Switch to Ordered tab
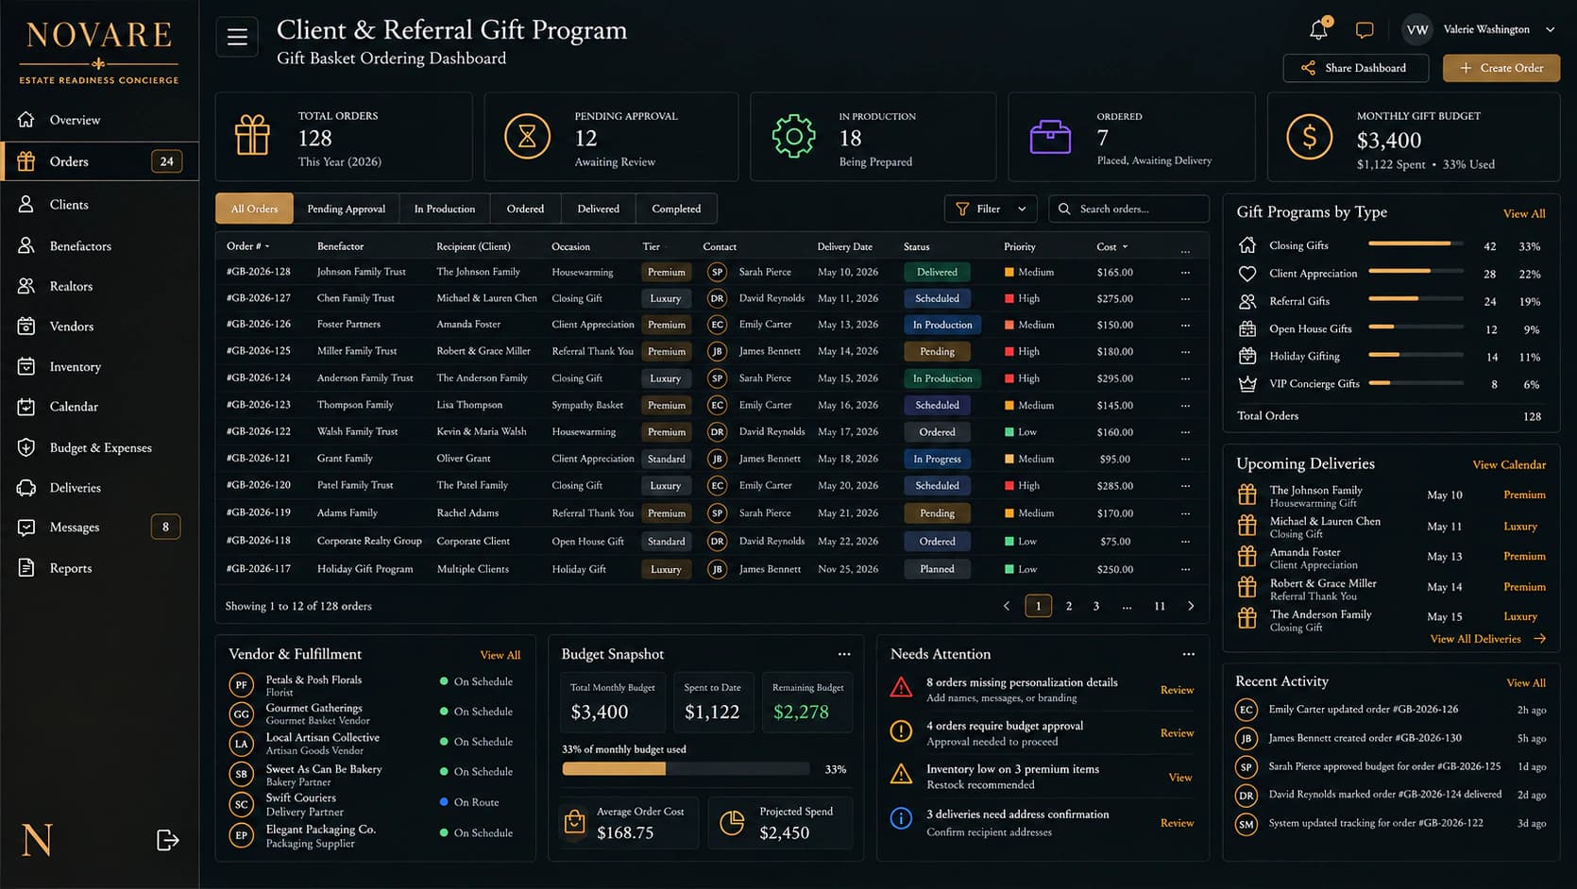This screenshot has width=1577, height=889. pos(525,209)
